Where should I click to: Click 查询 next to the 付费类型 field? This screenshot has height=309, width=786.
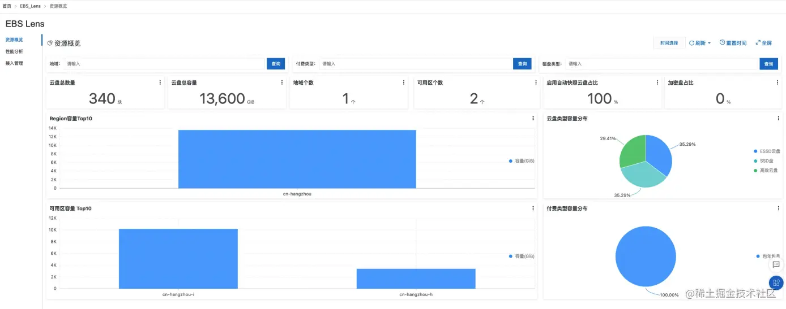tap(522, 64)
